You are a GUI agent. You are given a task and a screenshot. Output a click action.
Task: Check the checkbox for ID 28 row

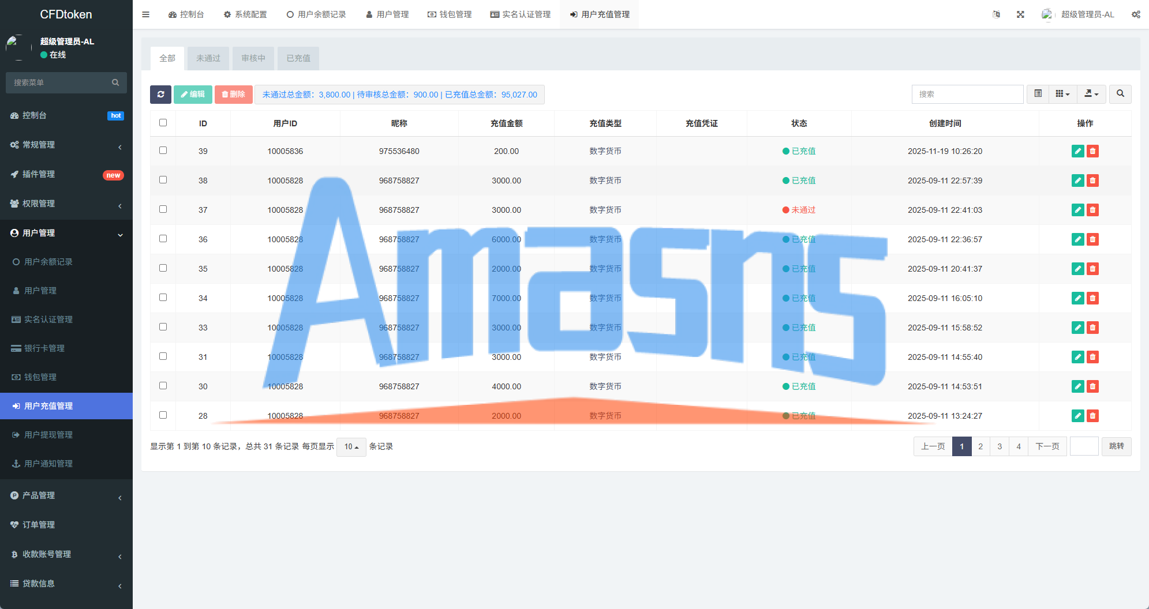coord(163,415)
